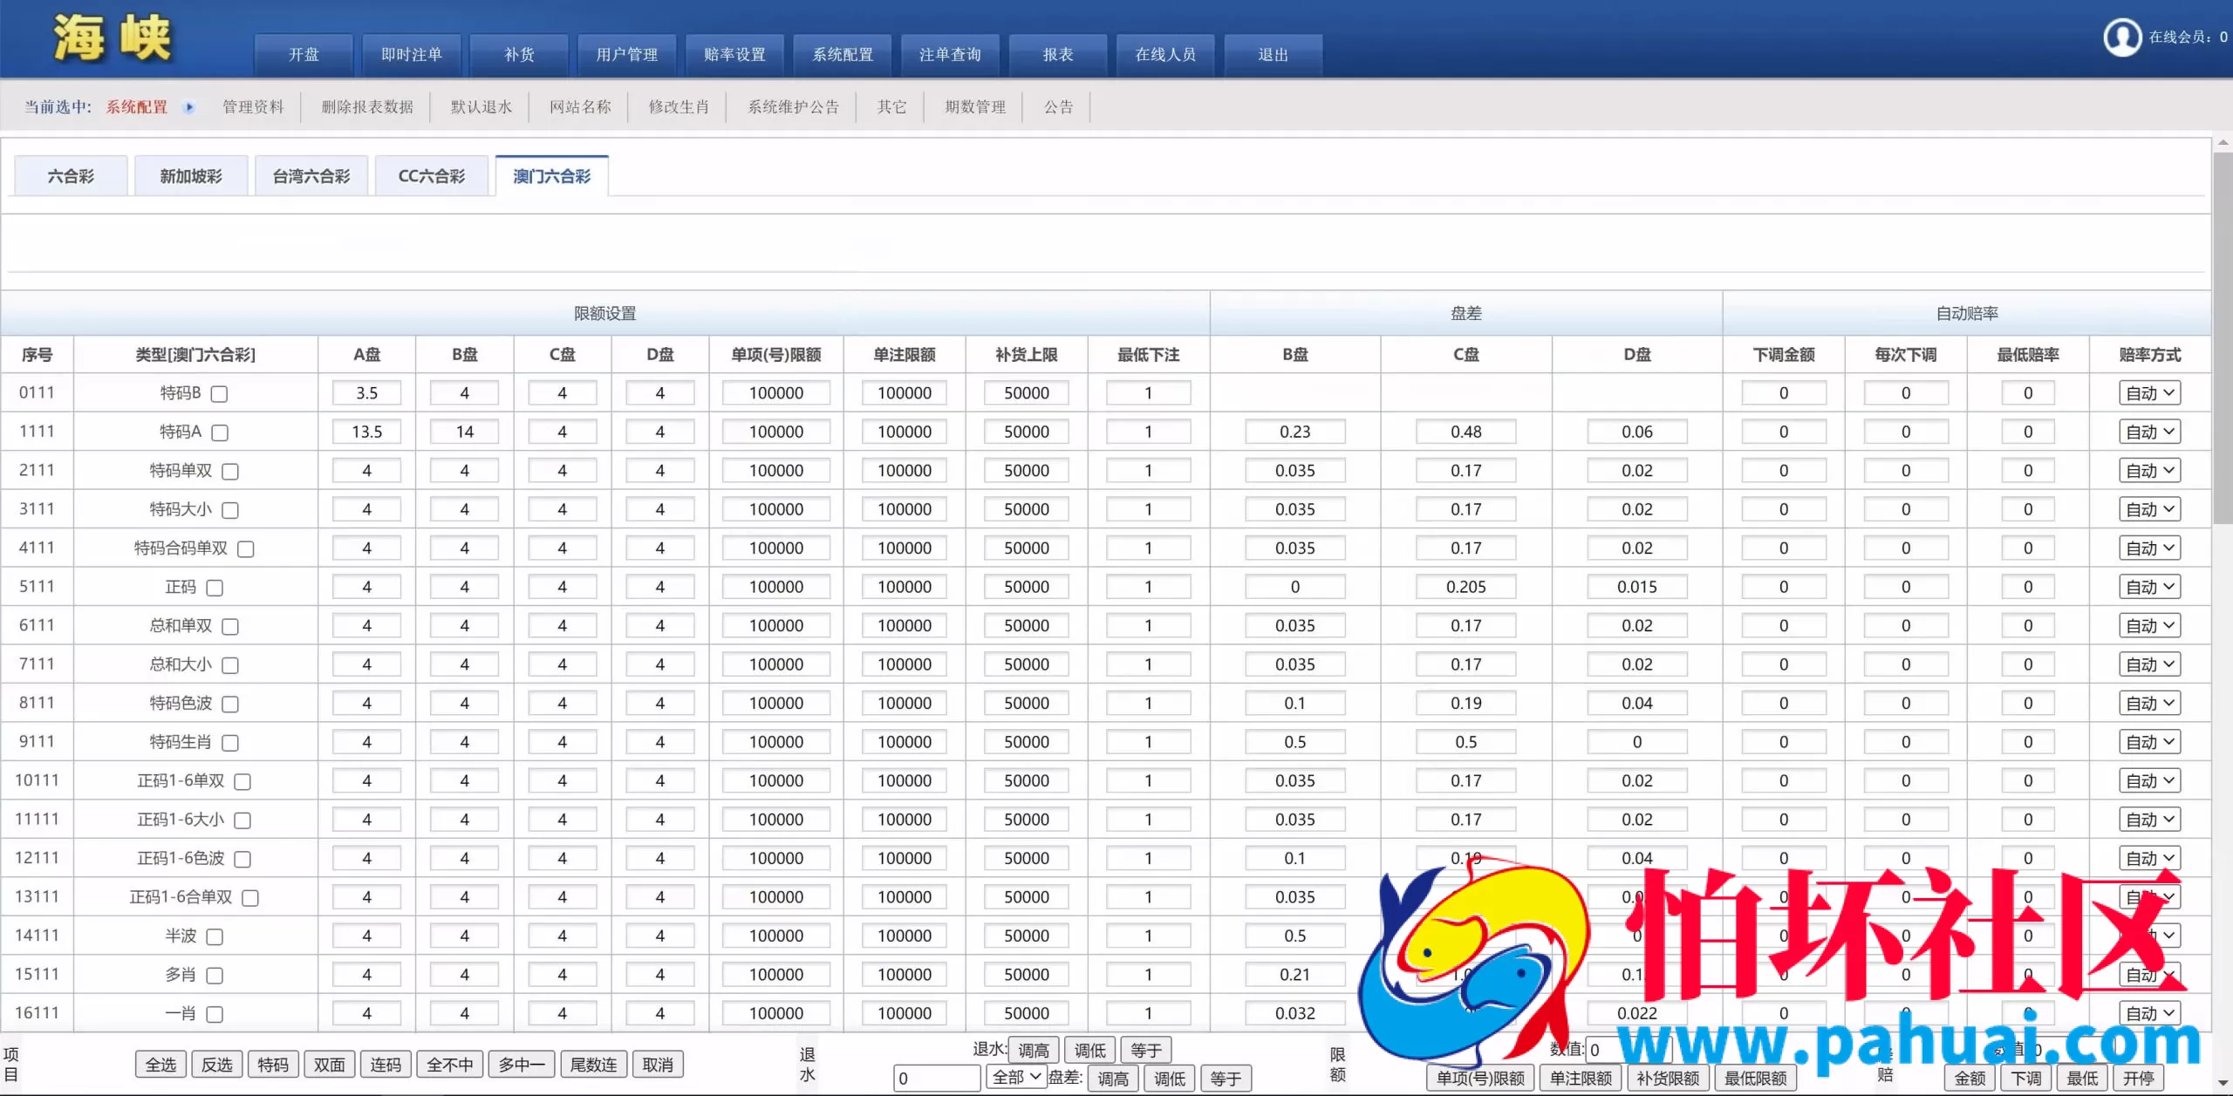Check the 特码A row checkbox
Screen dimensions: 2233x1096
[x=221, y=432]
